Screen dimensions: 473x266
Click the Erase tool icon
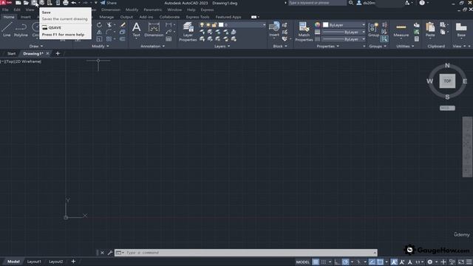tap(123, 25)
